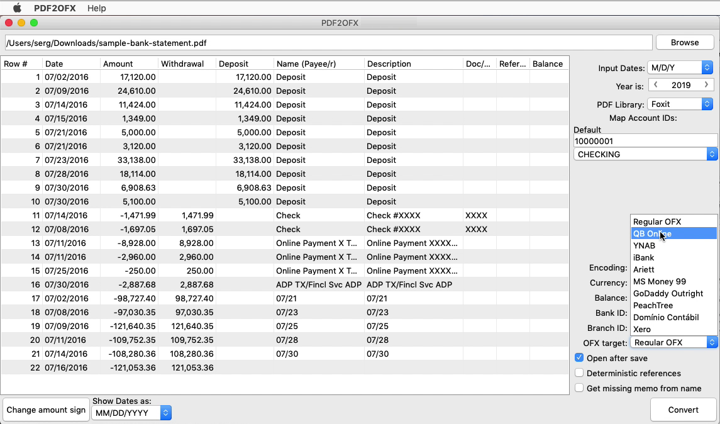Select Regular OFX from the list

[673, 221]
